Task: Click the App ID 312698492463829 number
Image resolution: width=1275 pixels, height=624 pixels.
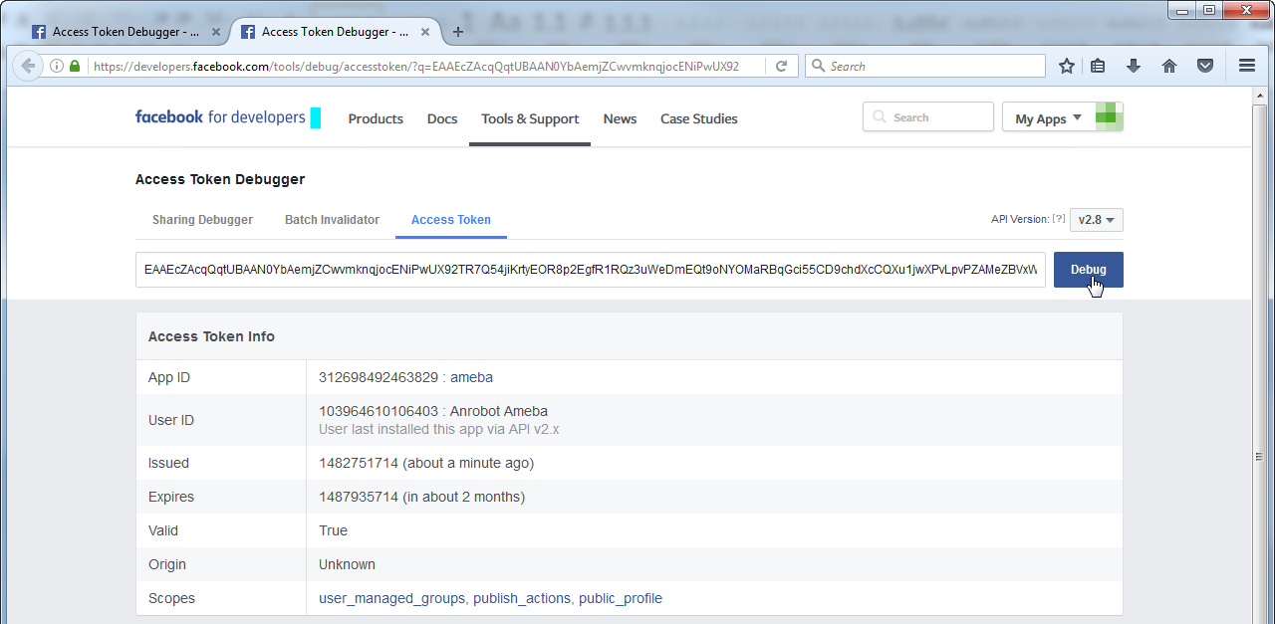Action: tap(379, 377)
